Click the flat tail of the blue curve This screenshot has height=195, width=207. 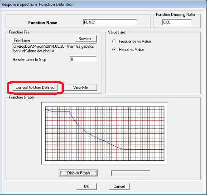click(144, 149)
